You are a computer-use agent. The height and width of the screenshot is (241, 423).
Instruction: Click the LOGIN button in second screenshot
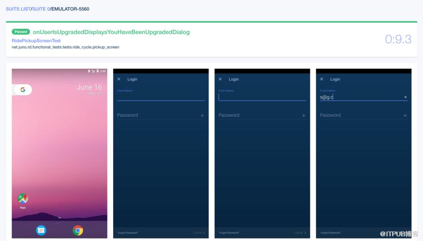(199, 232)
